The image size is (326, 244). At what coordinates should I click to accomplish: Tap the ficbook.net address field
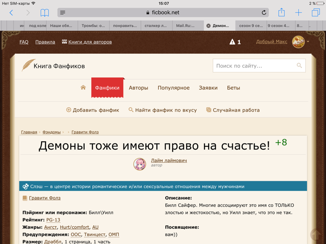point(163,13)
